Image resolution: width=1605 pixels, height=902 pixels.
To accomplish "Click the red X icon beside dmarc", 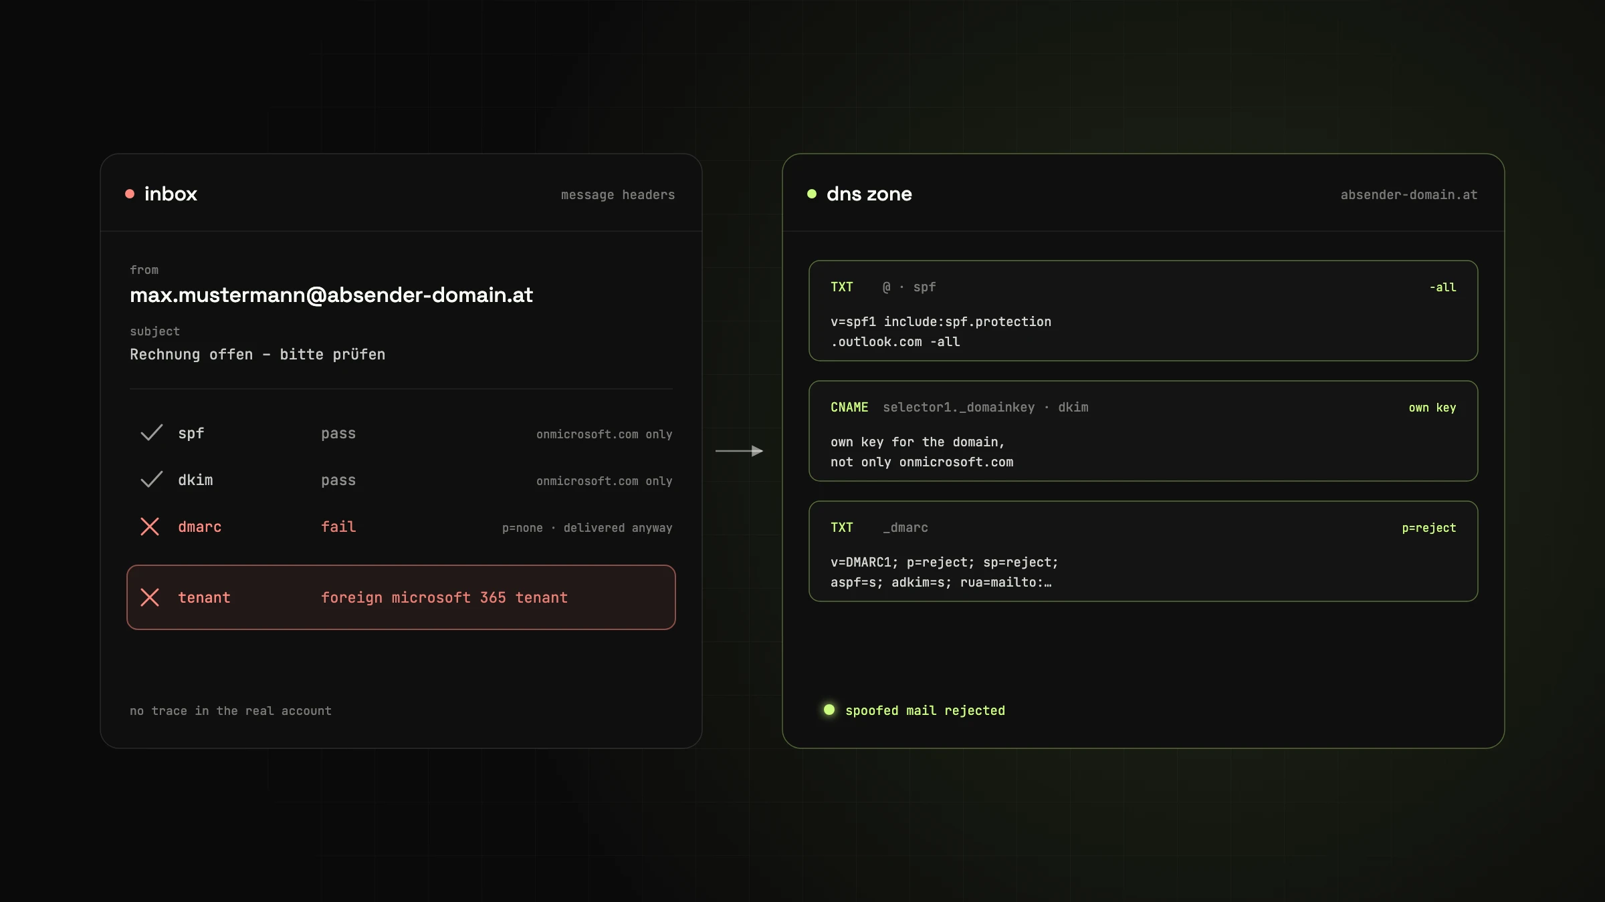I will point(150,527).
